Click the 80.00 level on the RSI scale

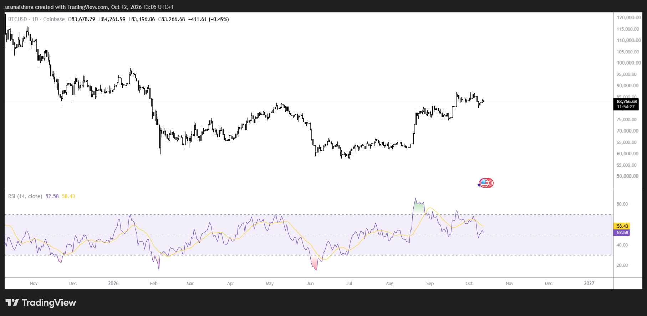point(622,204)
